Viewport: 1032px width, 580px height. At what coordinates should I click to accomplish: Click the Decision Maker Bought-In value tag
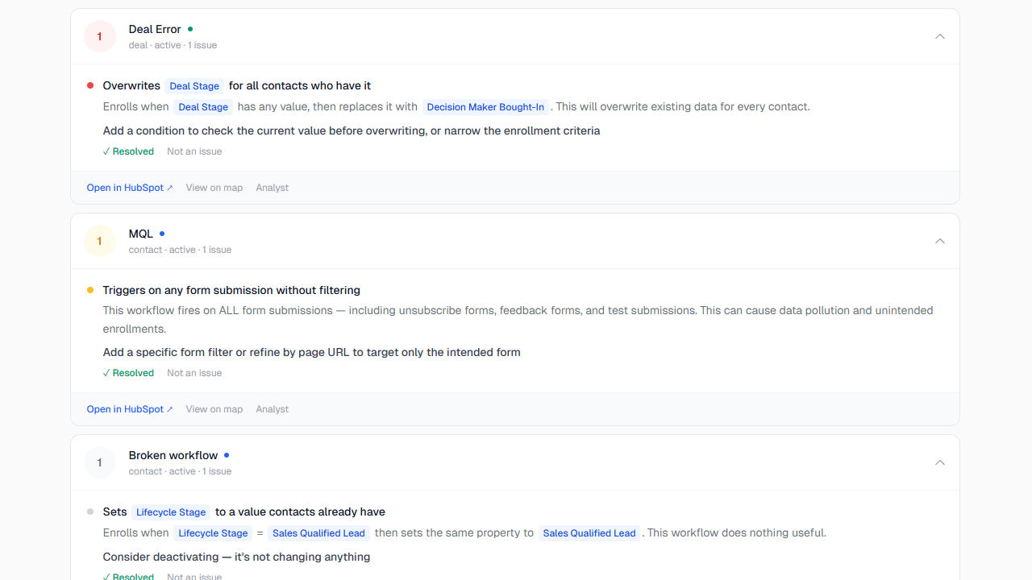point(485,107)
